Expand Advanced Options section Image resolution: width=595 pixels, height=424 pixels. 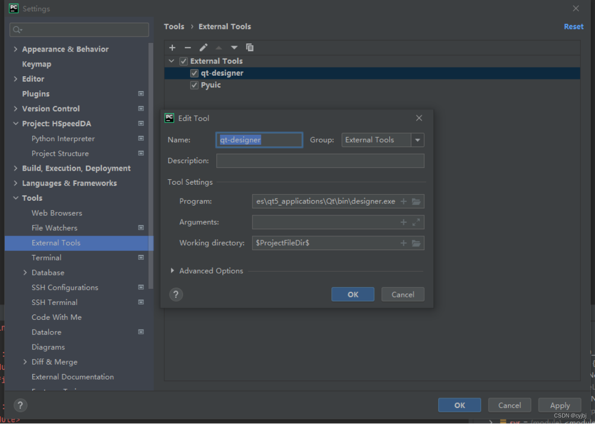coord(172,271)
